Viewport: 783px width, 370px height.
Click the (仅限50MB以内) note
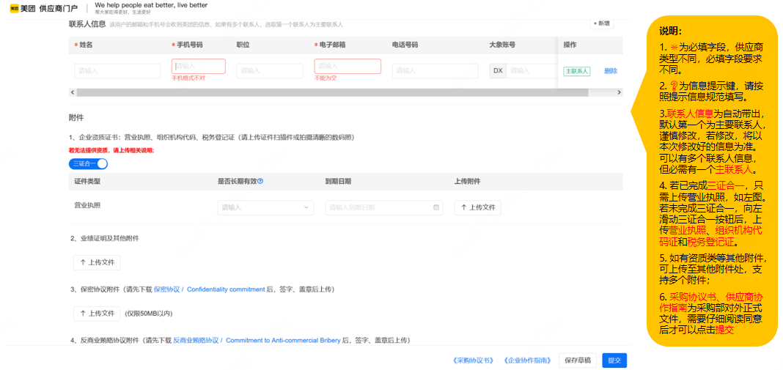(149, 314)
